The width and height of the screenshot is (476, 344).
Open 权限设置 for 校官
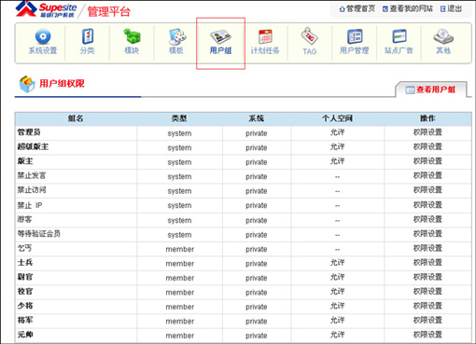(427, 292)
